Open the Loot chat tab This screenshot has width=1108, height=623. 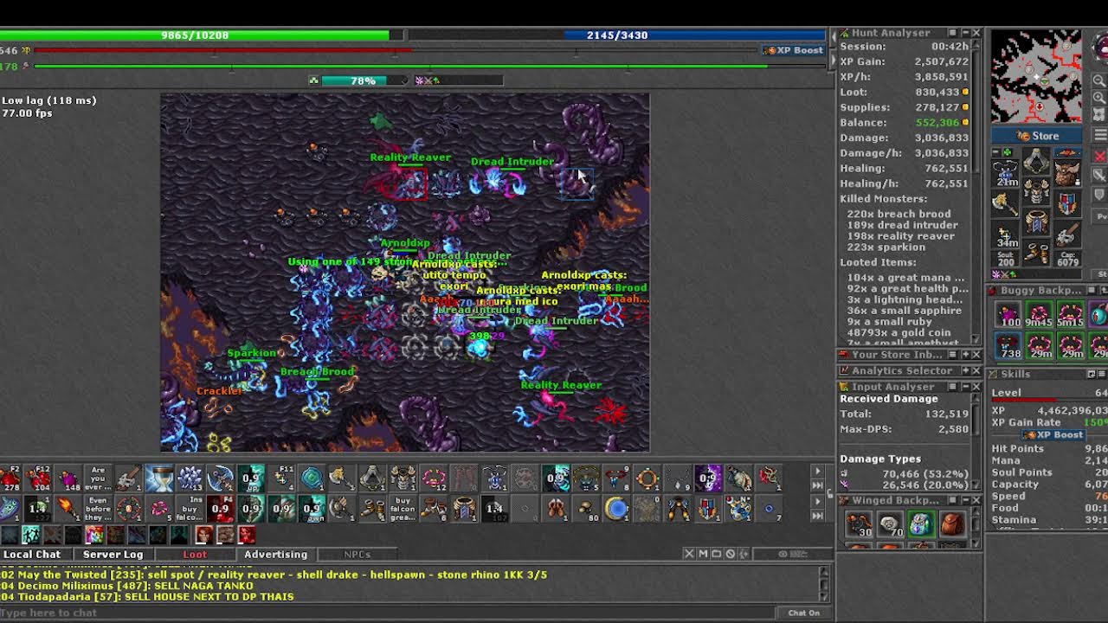coord(195,555)
